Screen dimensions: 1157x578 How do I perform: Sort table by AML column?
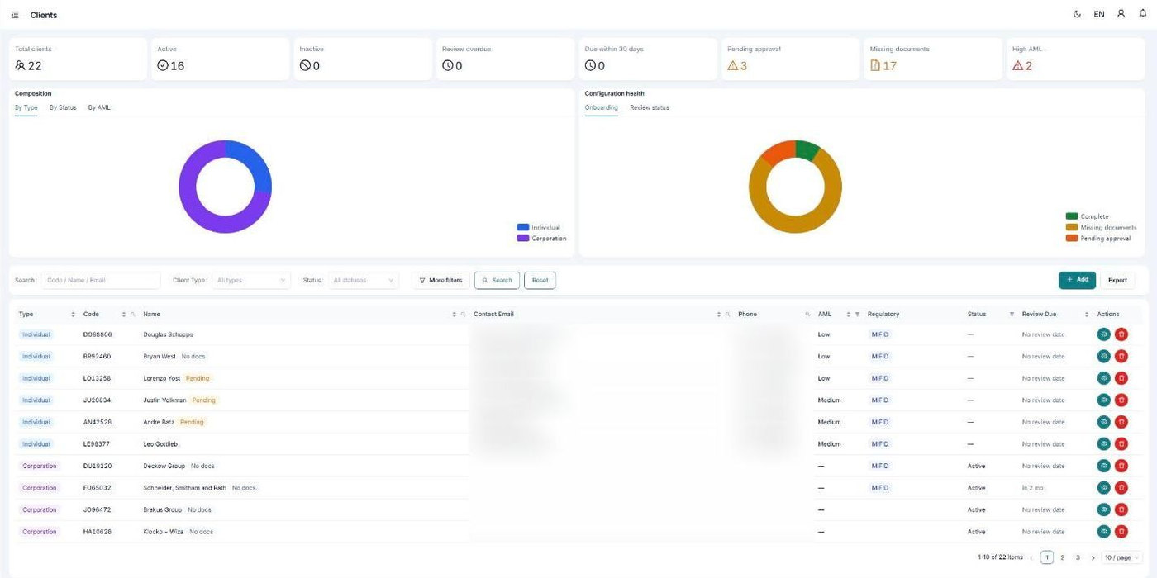pyautogui.click(x=848, y=314)
